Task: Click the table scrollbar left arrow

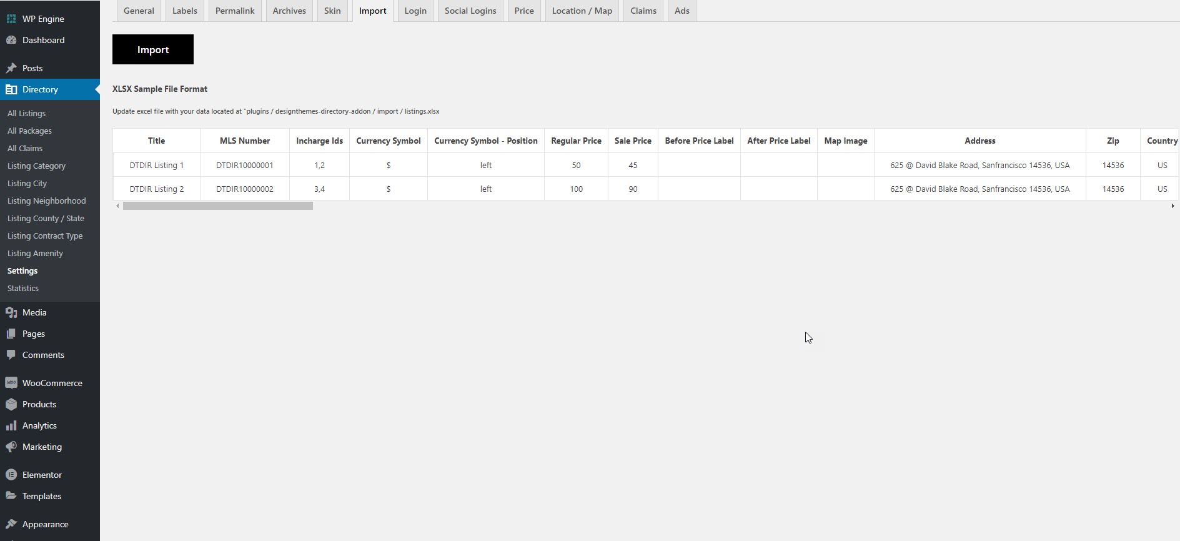Action: point(117,206)
